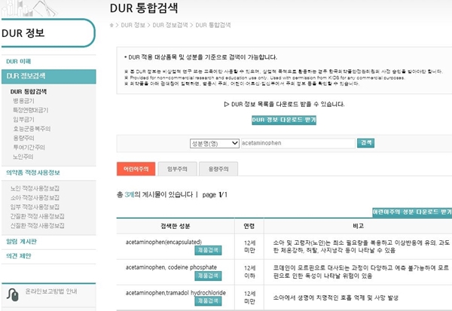Click the DUR 정보검색 breadcrumb link

pos(171,25)
